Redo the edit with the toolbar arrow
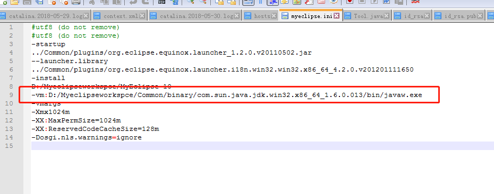 pos(145,2)
